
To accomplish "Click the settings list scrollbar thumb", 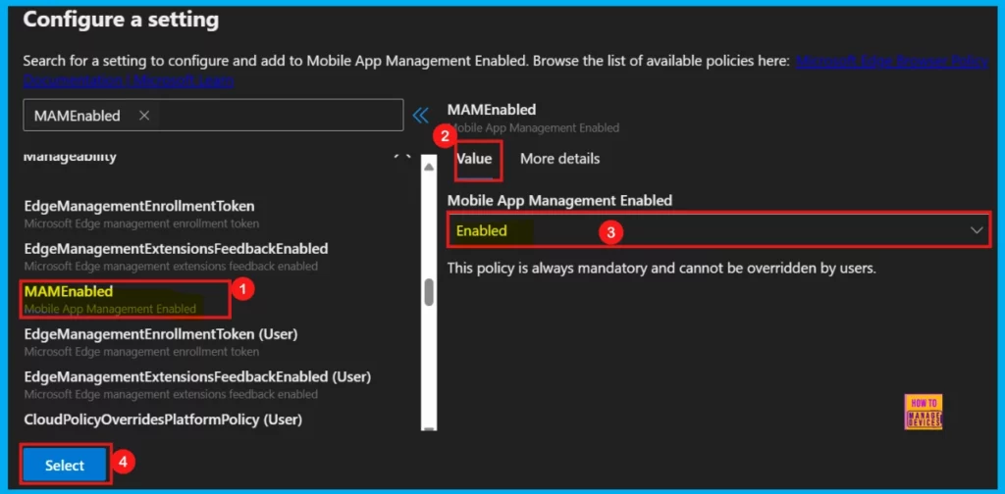I will (x=429, y=292).
